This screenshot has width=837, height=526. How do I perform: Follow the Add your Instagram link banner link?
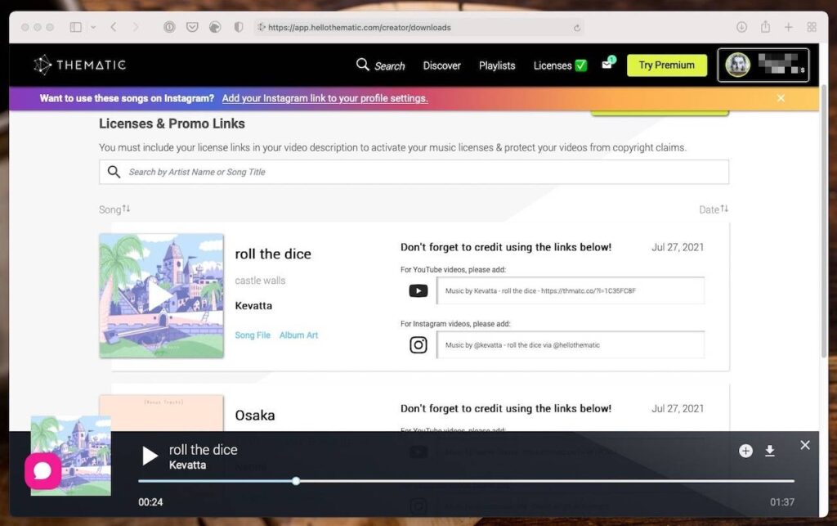(x=325, y=98)
